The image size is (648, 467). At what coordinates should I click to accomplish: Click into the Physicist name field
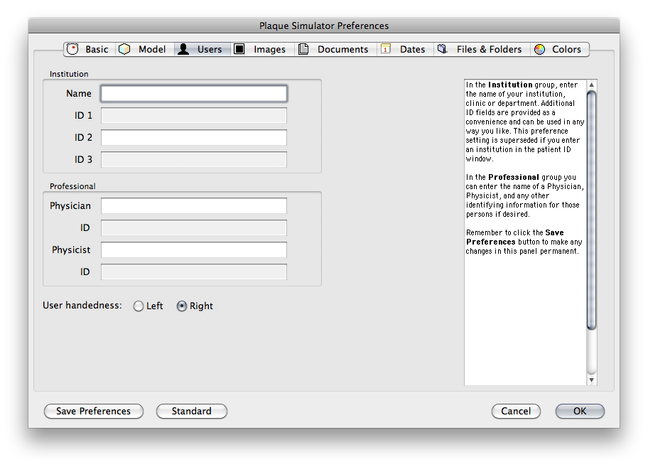194,250
